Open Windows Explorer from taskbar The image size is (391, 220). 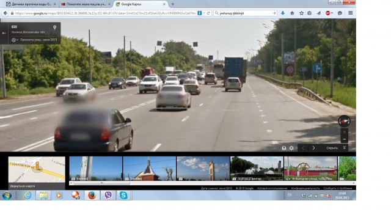pos(43,196)
